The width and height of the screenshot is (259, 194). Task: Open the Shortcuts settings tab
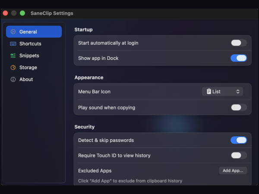(34, 44)
